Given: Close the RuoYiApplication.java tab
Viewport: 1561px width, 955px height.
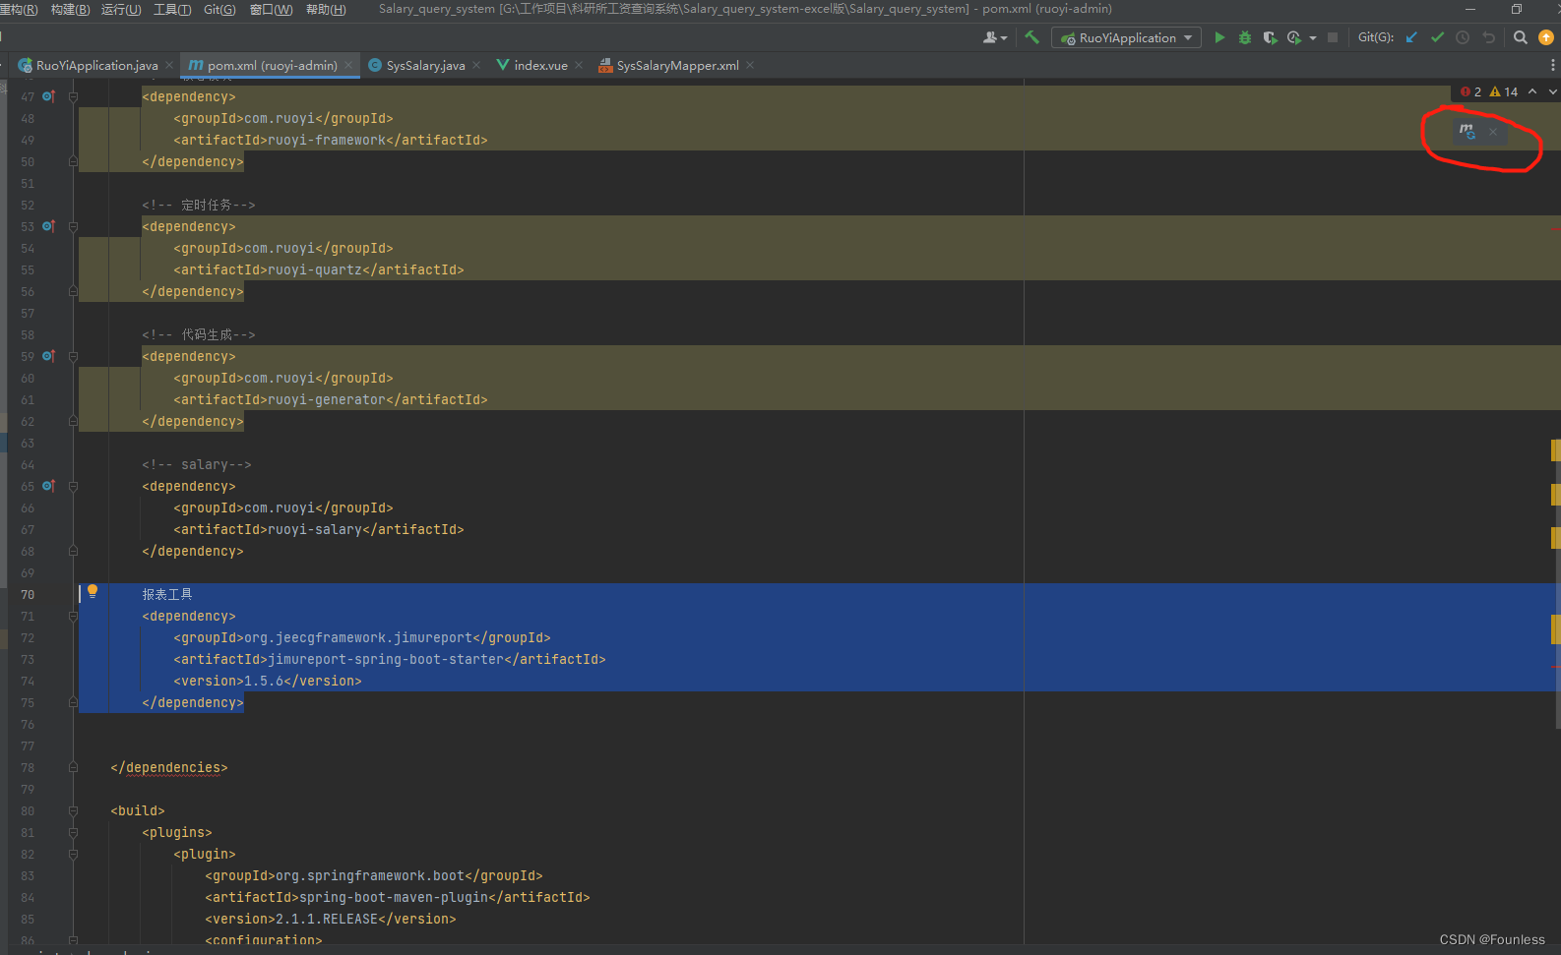Looking at the screenshot, I should pyautogui.click(x=169, y=65).
